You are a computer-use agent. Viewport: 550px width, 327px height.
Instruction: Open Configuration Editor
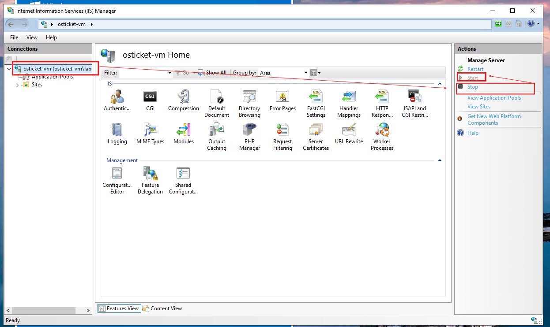pos(117,181)
